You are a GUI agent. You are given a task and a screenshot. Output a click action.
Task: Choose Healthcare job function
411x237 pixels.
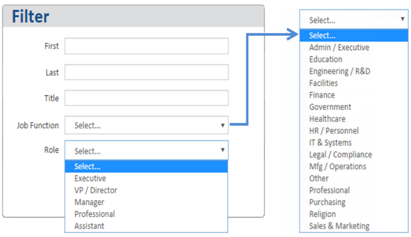coord(354,119)
